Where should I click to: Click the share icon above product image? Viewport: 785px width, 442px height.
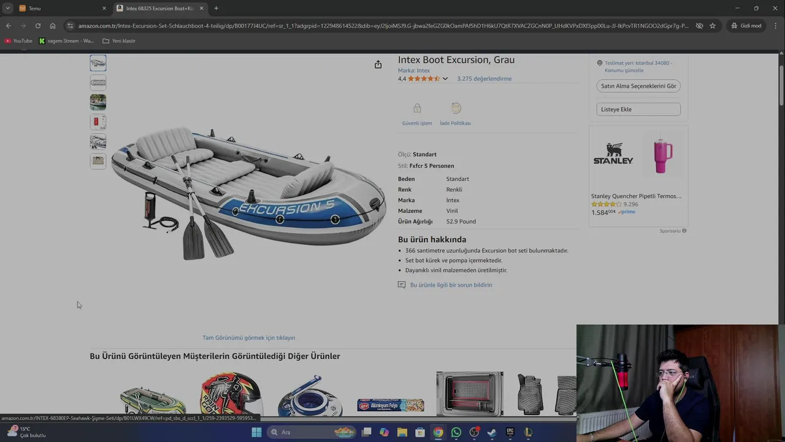[x=378, y=64]
